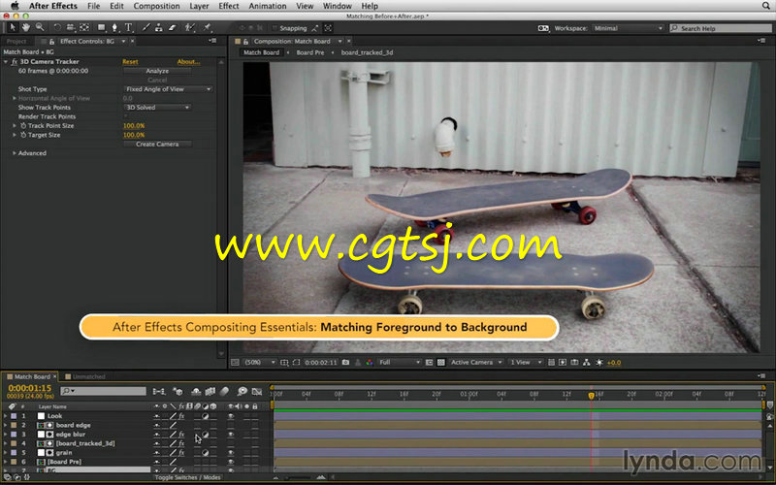Select the Pan Behind anchor tool
The width and height of the screenshot is (776, 485).
point(84,28)
